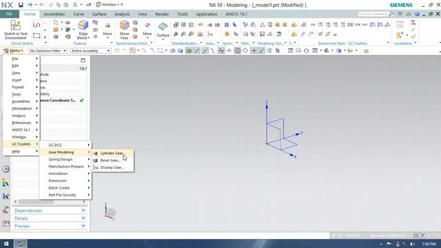The width and height of the screenshot is (441, 248).
Task: Open the GC DCS submenu
Action: tap(65, 145)
